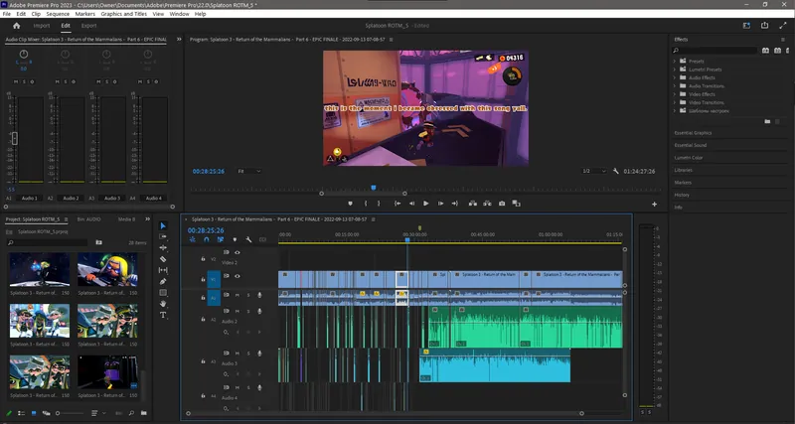The image size is (795, 424).
Task: Select the Hand tool
Action: click(163, 304)
